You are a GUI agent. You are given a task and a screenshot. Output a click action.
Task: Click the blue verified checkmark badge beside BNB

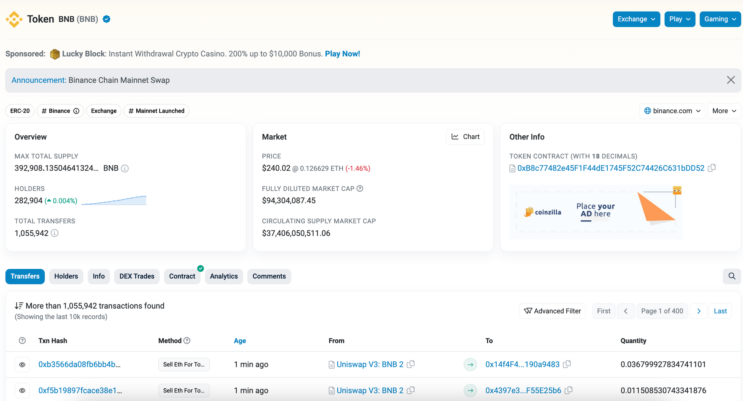107,19
